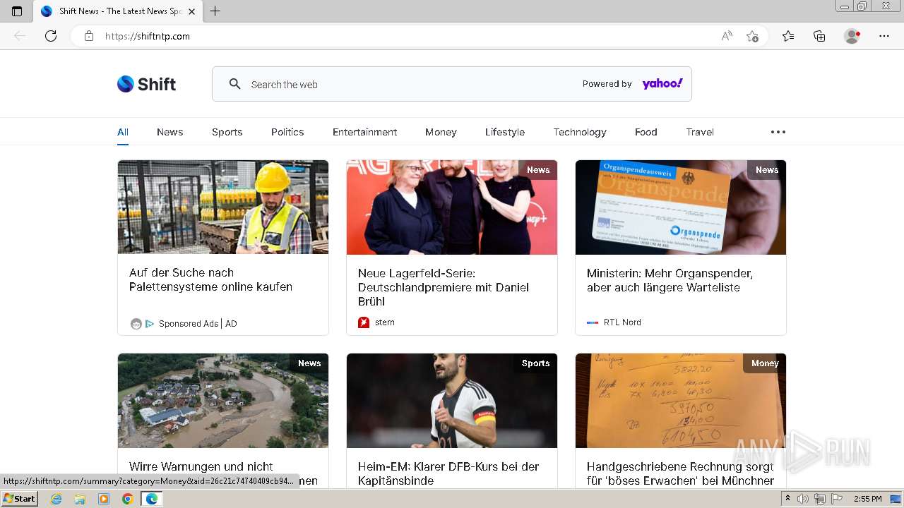Launch Chrome from the taskbar
This screenshot has height=508, width=904.
click(128, 499)
